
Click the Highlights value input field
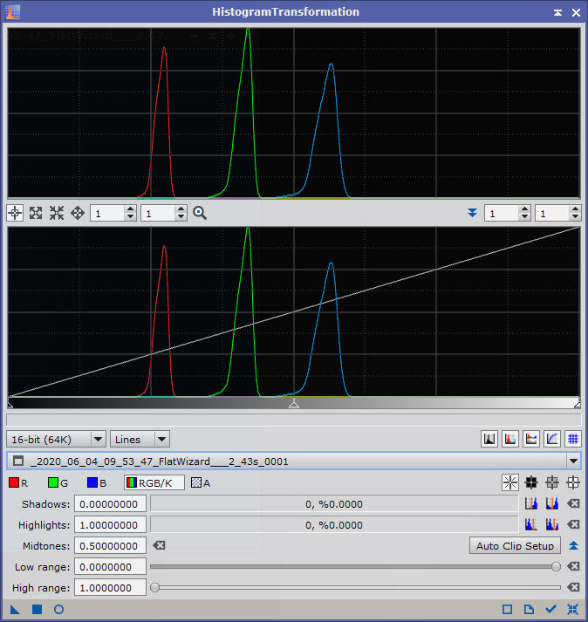[x=110, y=525]
